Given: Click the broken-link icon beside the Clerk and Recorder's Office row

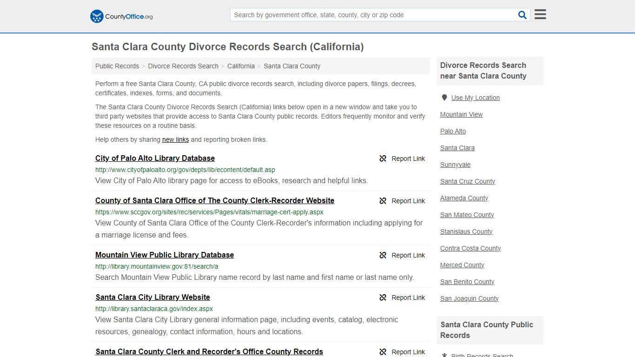Looking at the screenshot, I should (383, 352).
